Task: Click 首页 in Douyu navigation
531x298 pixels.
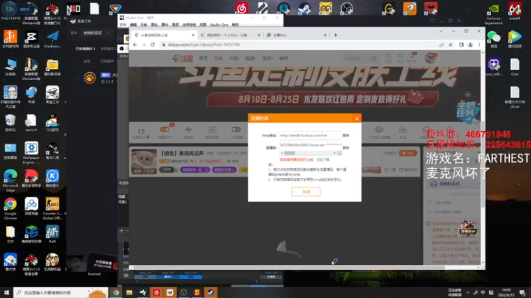Action: 203,58
